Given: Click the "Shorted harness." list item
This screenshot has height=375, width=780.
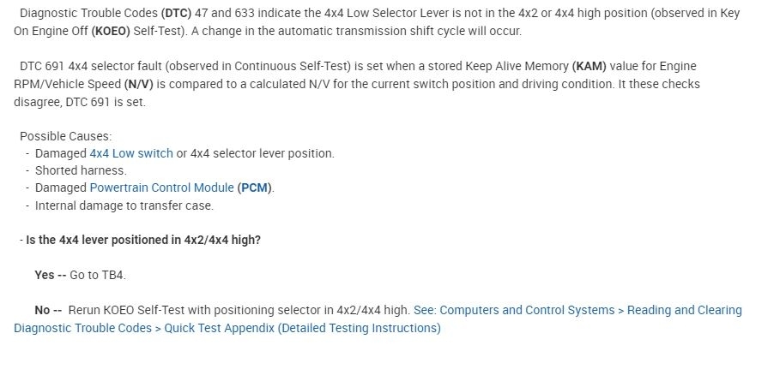Looking at the screenshot, I should tap(81, 170).
